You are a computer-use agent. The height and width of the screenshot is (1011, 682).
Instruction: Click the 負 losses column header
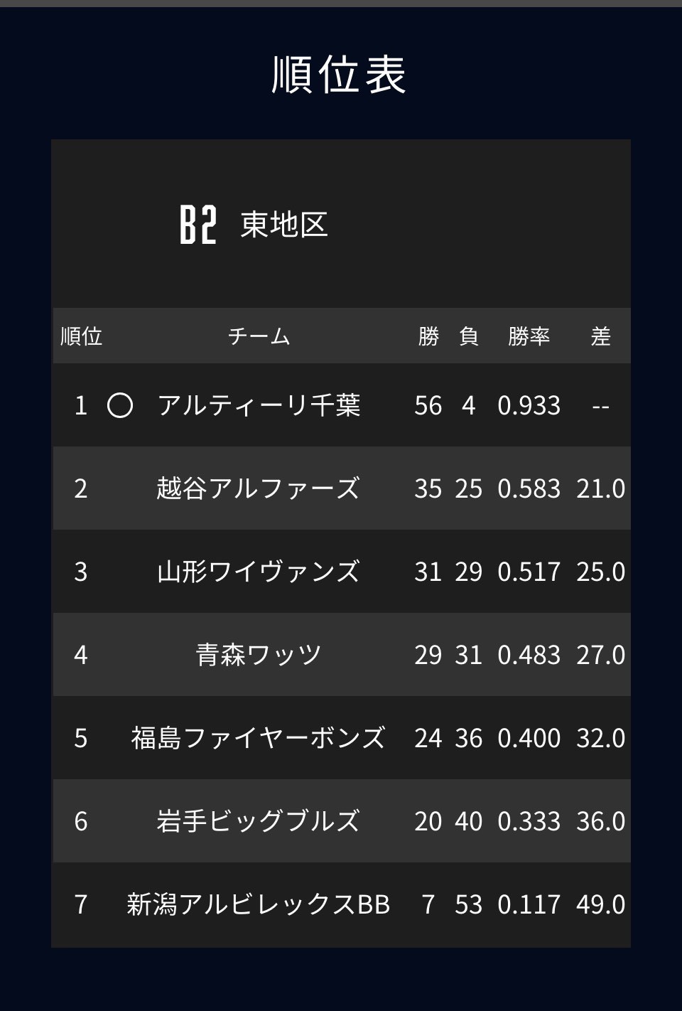(x=469, y=336)
